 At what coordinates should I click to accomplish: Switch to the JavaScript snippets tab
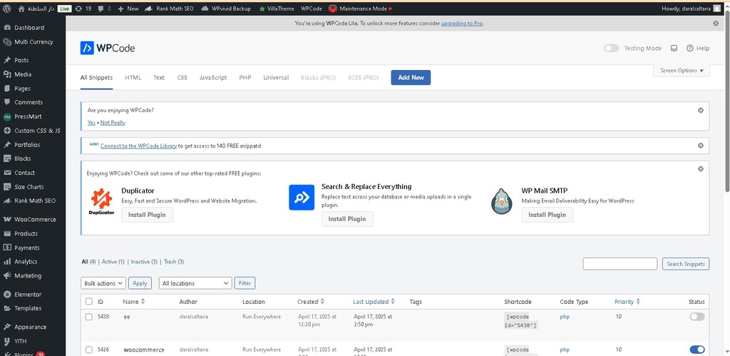point(213,78)
